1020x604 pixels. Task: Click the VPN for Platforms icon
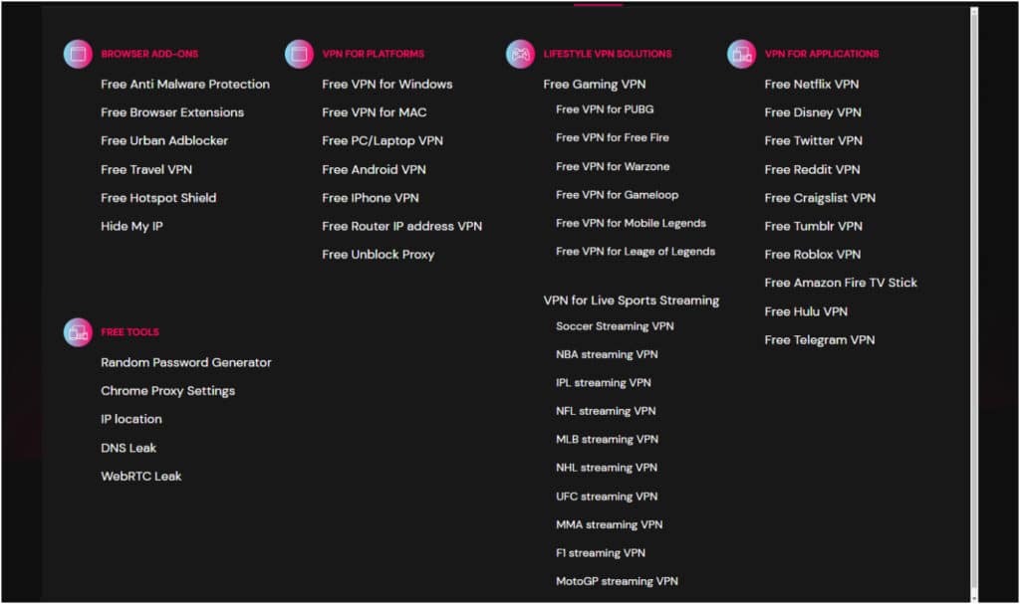coord(299,54)
